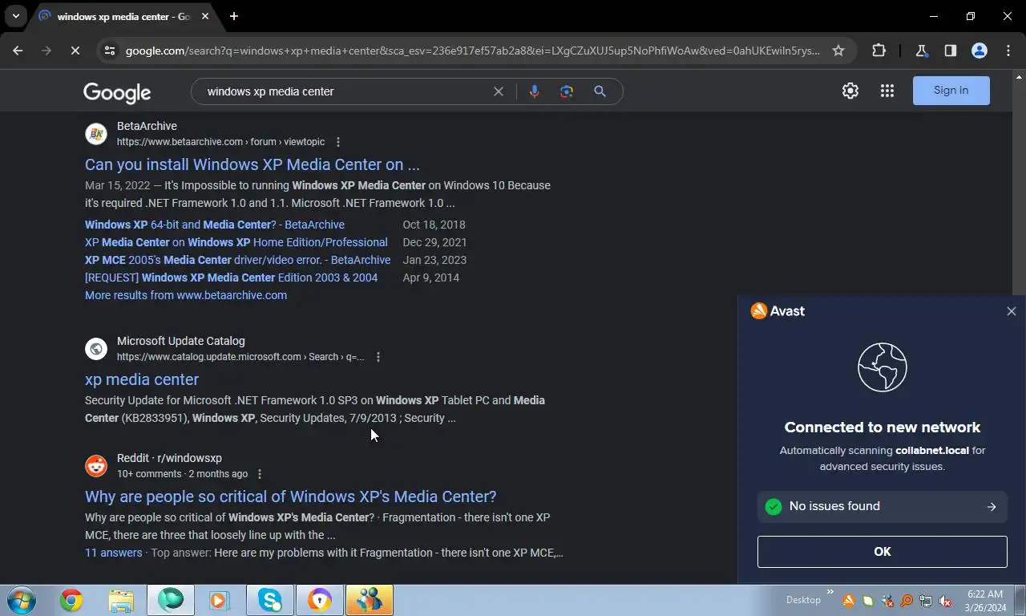Clear the Google search box text
The image size is (1026, 616).
click(499, 91)
